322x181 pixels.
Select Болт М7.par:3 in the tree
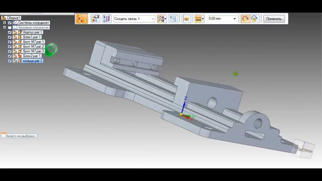pyautogui.click(x=34, y=51)
